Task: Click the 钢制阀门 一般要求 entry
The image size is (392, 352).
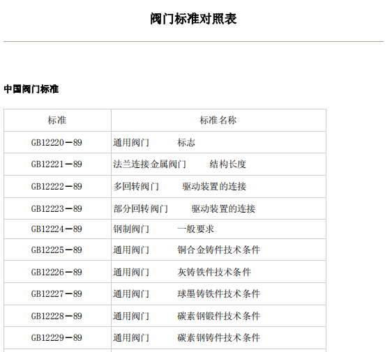Action: click(163, 229)
